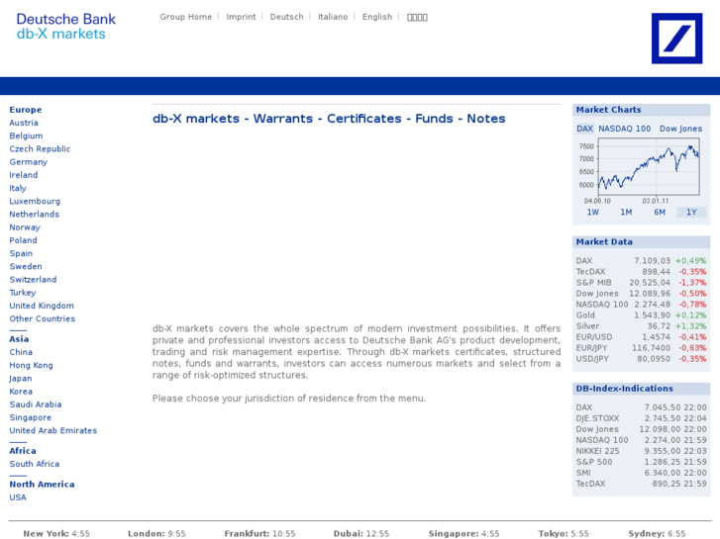
Task: Click the Frankfurt time in footer
Action: pyautogui.click(x=259, y=534)
